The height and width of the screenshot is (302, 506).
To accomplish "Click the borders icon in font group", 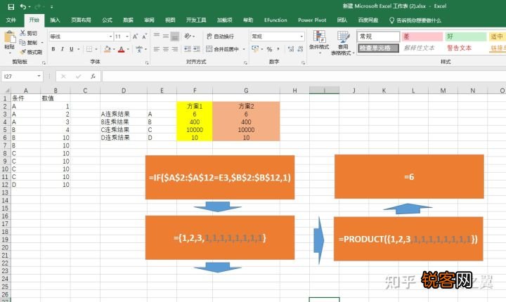I will click(x=89, y=49).
